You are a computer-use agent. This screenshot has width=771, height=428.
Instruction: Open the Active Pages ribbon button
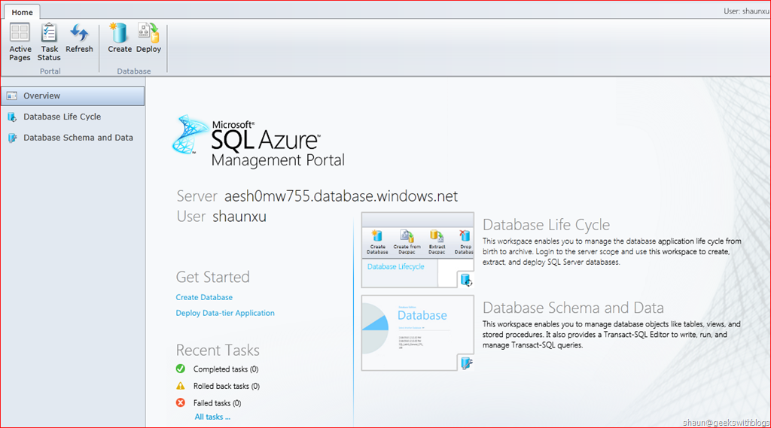coord(20,42)
